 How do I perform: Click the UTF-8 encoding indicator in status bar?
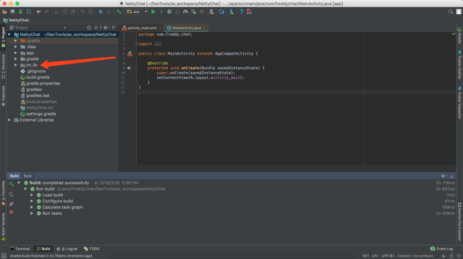coord(388,256)
